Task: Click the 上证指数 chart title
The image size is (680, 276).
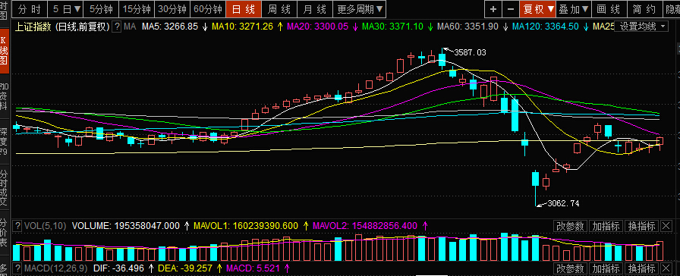Action: tap(33, 27)
